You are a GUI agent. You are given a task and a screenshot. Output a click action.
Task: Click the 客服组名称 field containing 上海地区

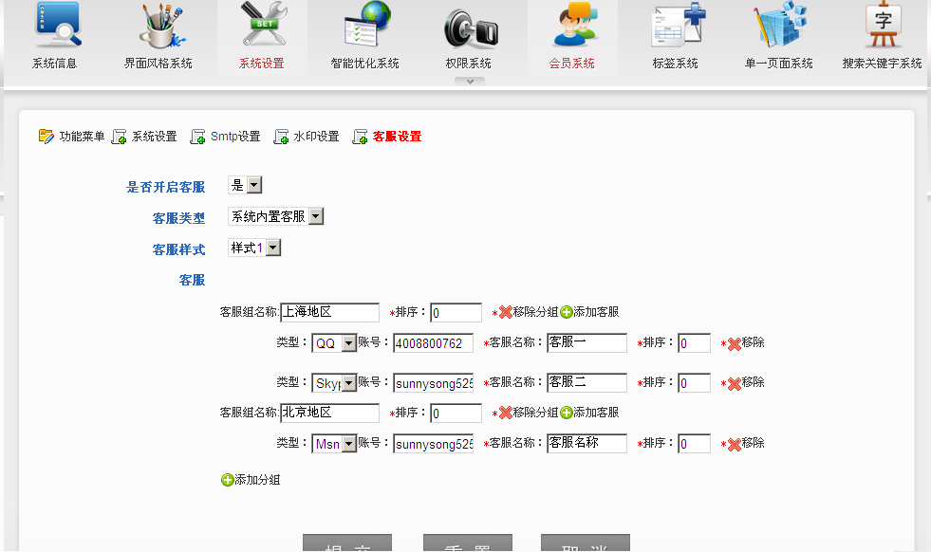pyautogui.click(x=329, y=312)
